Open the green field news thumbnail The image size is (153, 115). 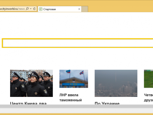pos(148,79)
